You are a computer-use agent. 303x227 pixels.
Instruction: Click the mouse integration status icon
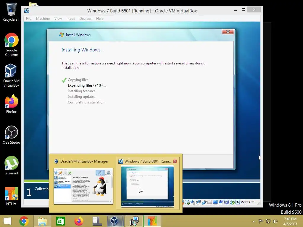click(x=232, y=202)
